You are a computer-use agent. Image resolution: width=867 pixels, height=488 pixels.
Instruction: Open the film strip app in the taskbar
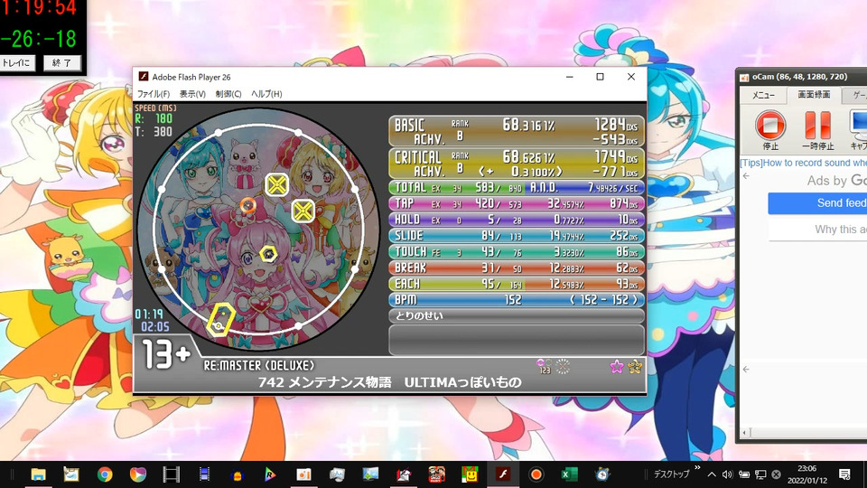pos(172,474)
